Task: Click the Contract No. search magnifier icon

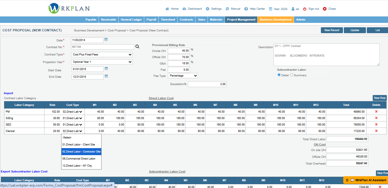Action: (x=137, y=47)
